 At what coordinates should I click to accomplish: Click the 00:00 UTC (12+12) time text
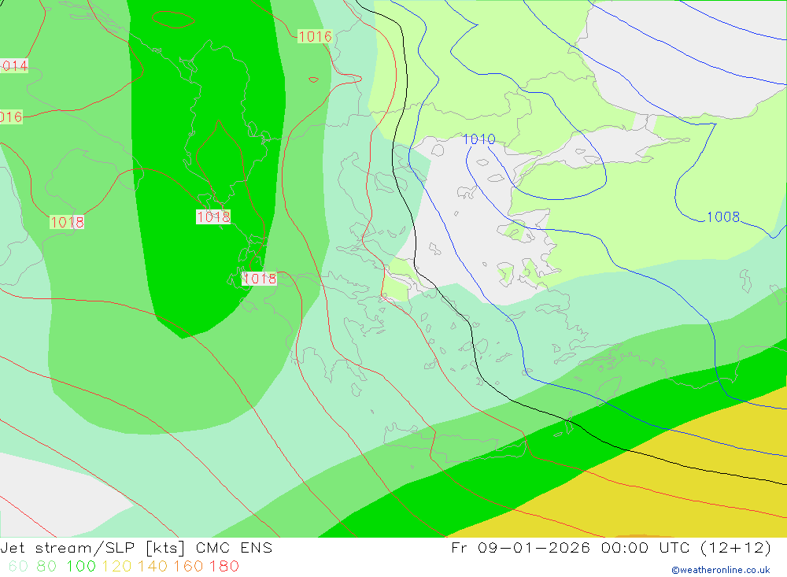pos(686,548)
